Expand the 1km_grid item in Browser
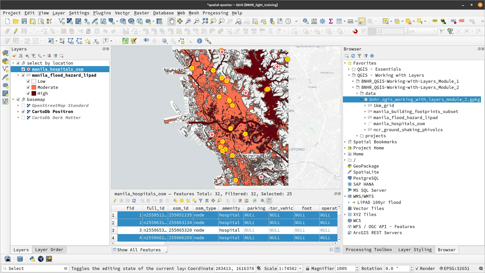The width and height of the screenshot is (485, 273). point(365,105)
